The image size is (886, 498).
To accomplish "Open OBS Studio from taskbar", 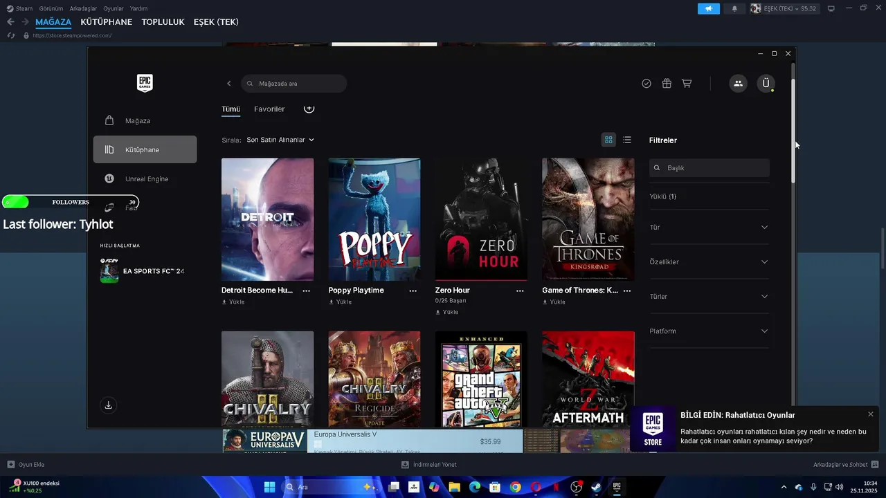I will (x=577, y=487).
